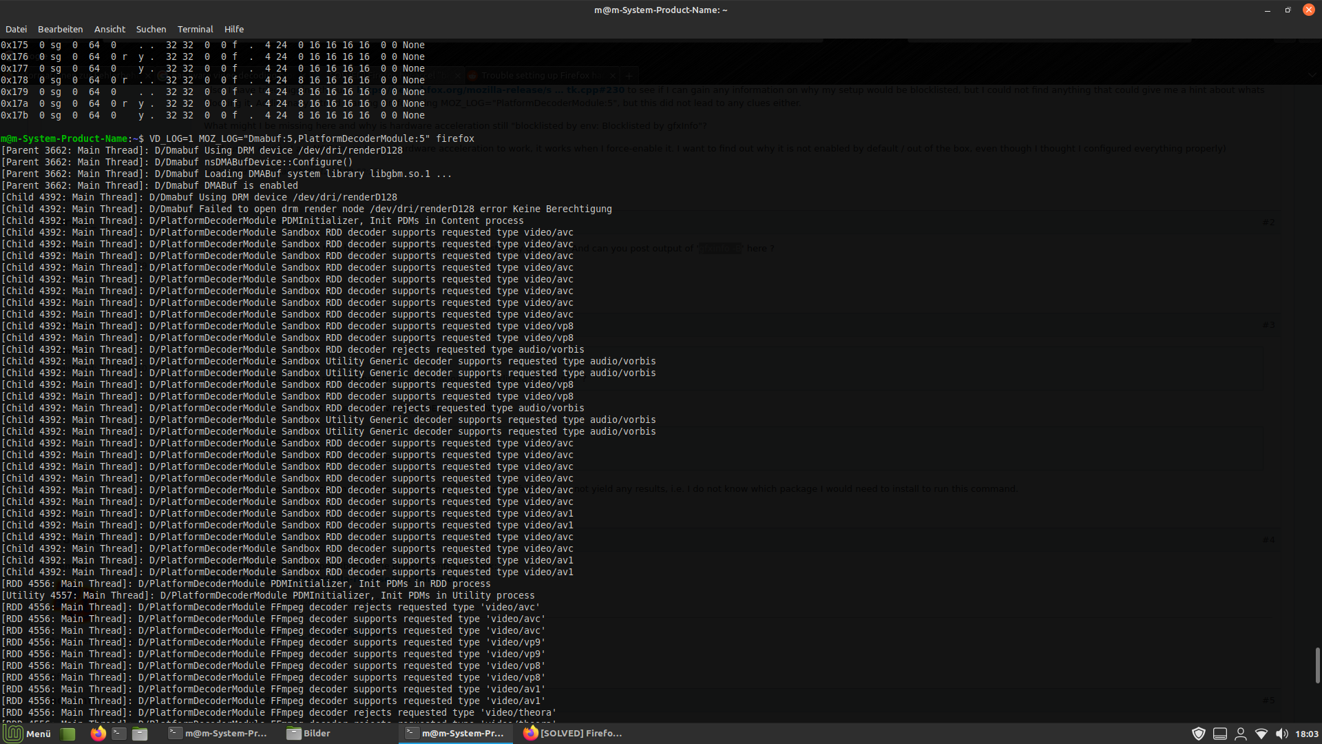Screen dimensions: 1322x744
Task: Expand the Datei menu
Action: (x=16, y=29)
